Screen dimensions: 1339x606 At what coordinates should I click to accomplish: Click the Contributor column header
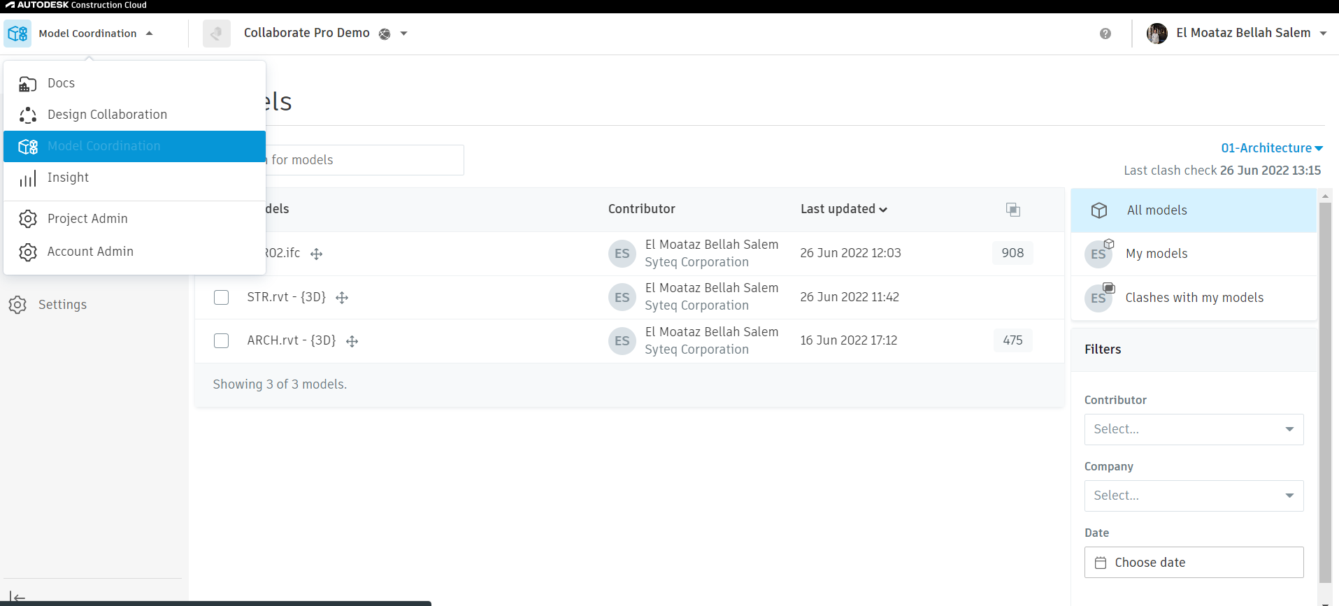coord(641,209)
